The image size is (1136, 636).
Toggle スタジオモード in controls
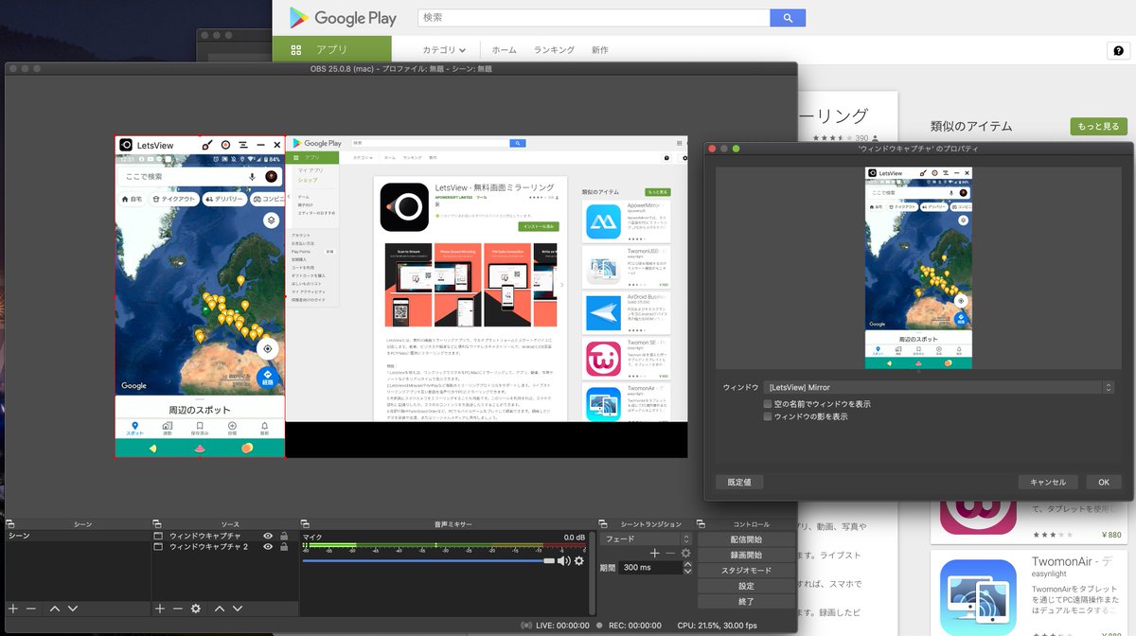coord(746,571)
